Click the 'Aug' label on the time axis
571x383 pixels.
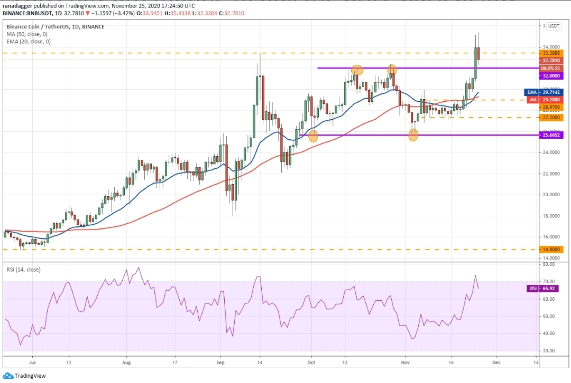(x=126, y=362)
